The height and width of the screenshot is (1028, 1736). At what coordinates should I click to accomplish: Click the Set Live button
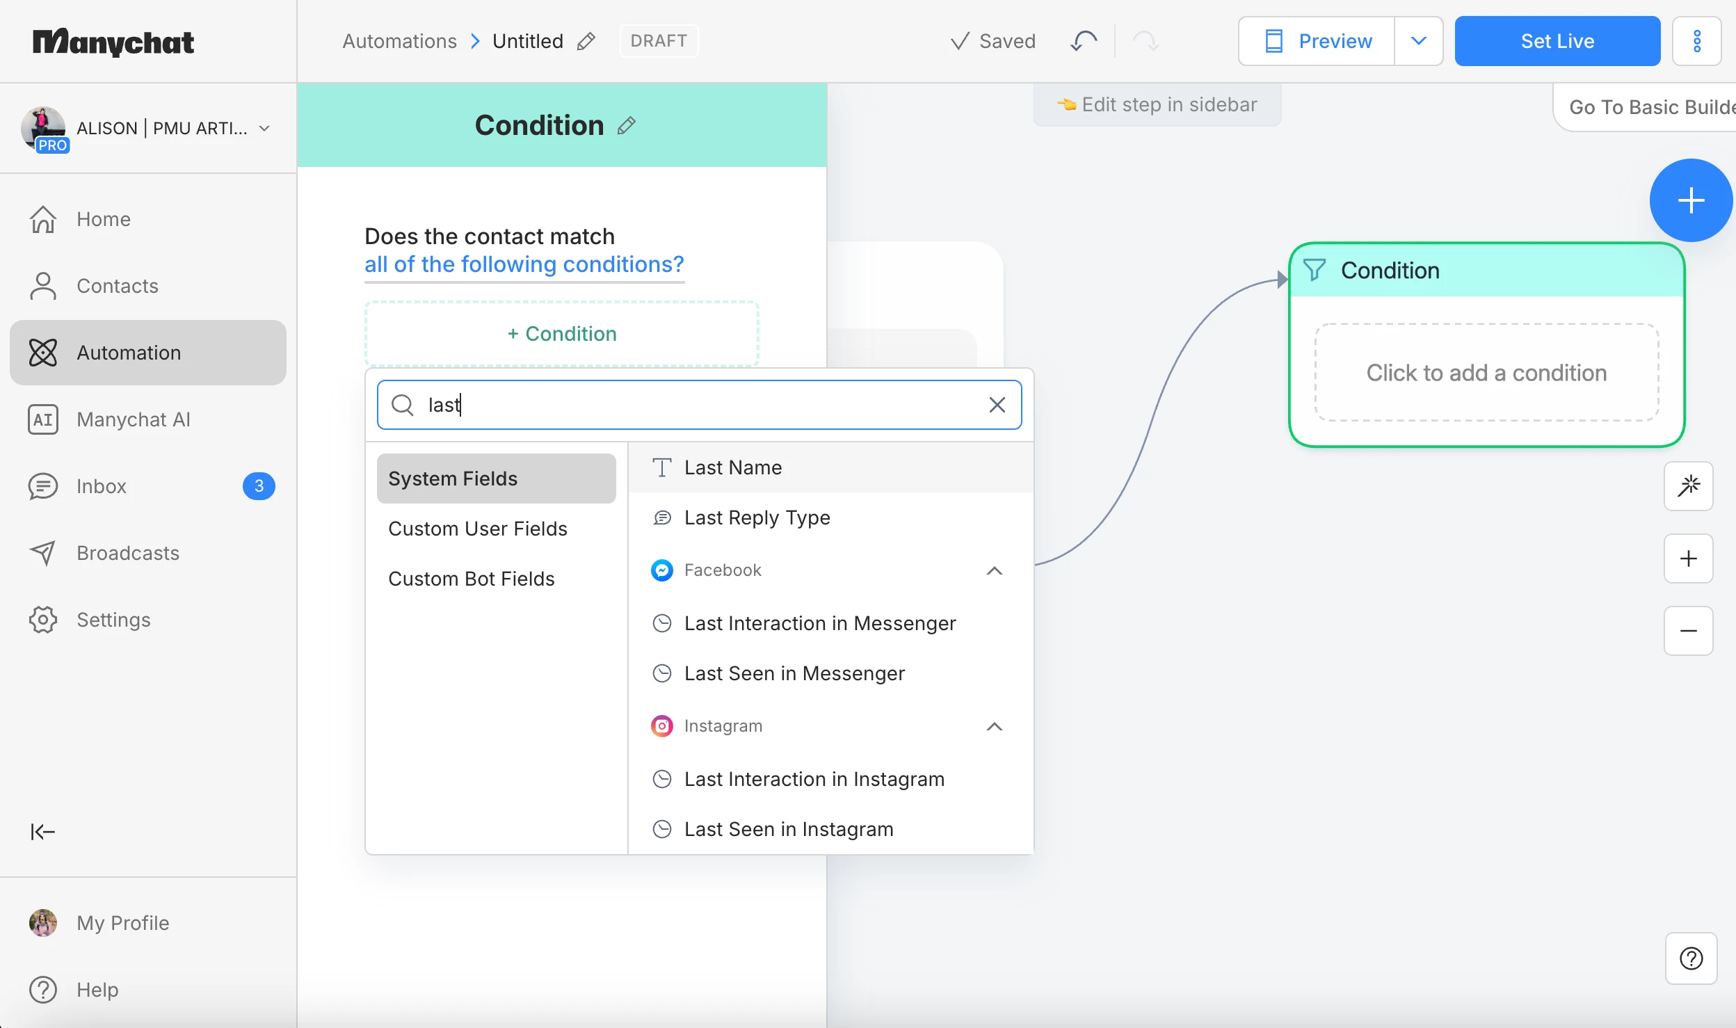pyautogui.click(x=1557, y=41)
